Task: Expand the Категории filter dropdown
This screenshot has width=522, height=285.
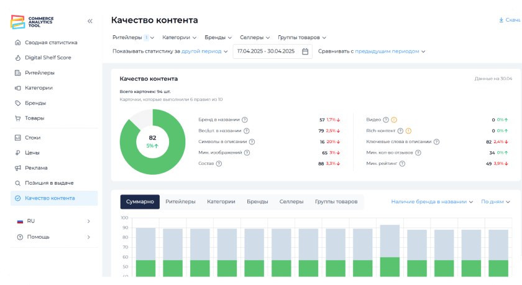Action: (x=179, y=38)
